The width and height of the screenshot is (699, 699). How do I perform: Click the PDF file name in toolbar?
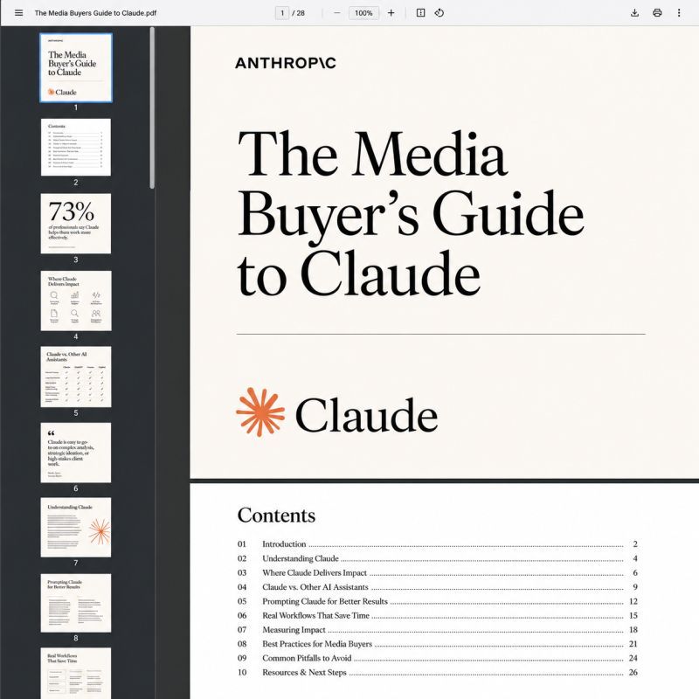95,13
